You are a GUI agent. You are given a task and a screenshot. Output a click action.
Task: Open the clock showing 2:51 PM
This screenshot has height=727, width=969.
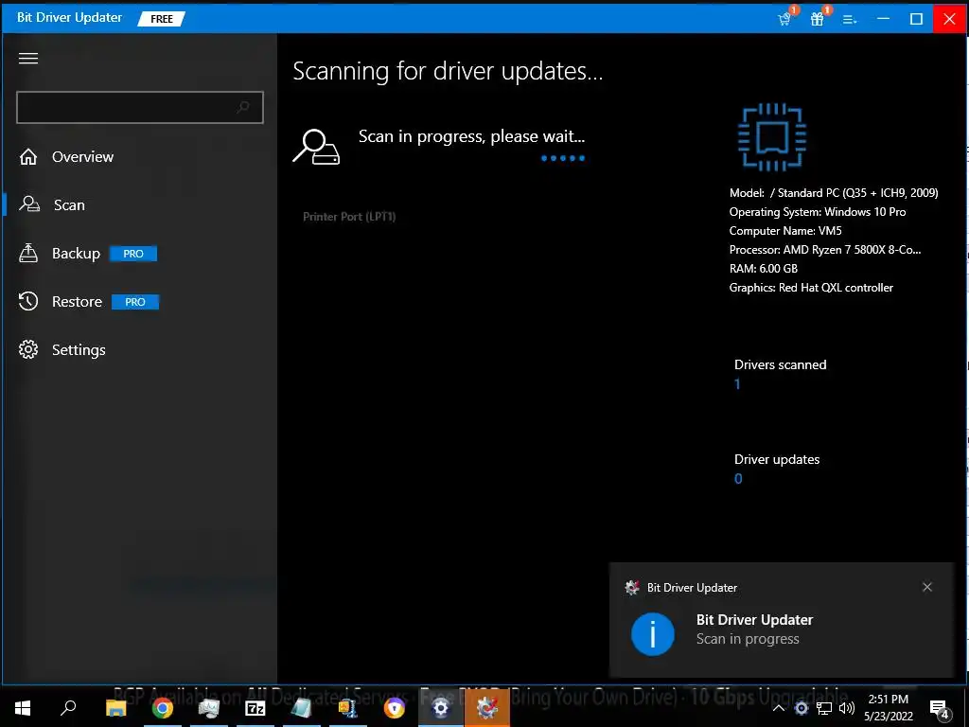coord(888,708)
